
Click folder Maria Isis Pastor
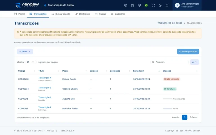[70, 109]
